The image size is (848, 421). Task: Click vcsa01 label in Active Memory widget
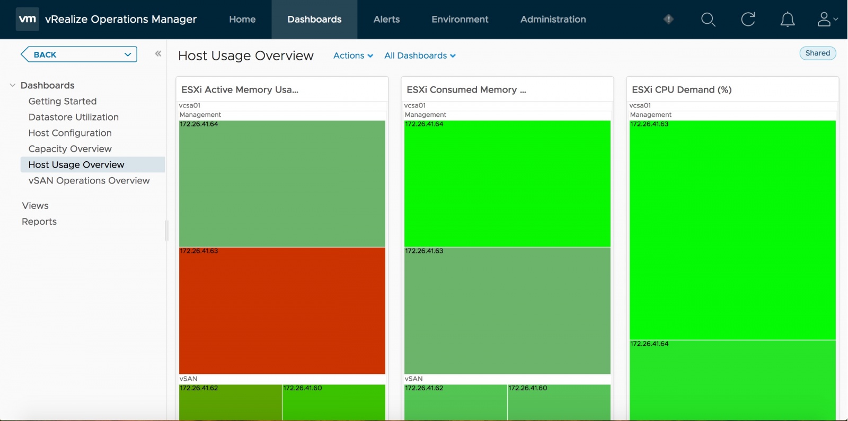pyautogui.click(x=190, y=105)
